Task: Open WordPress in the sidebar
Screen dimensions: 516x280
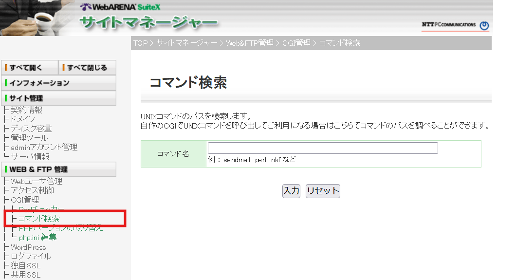Action: (28, 247)
